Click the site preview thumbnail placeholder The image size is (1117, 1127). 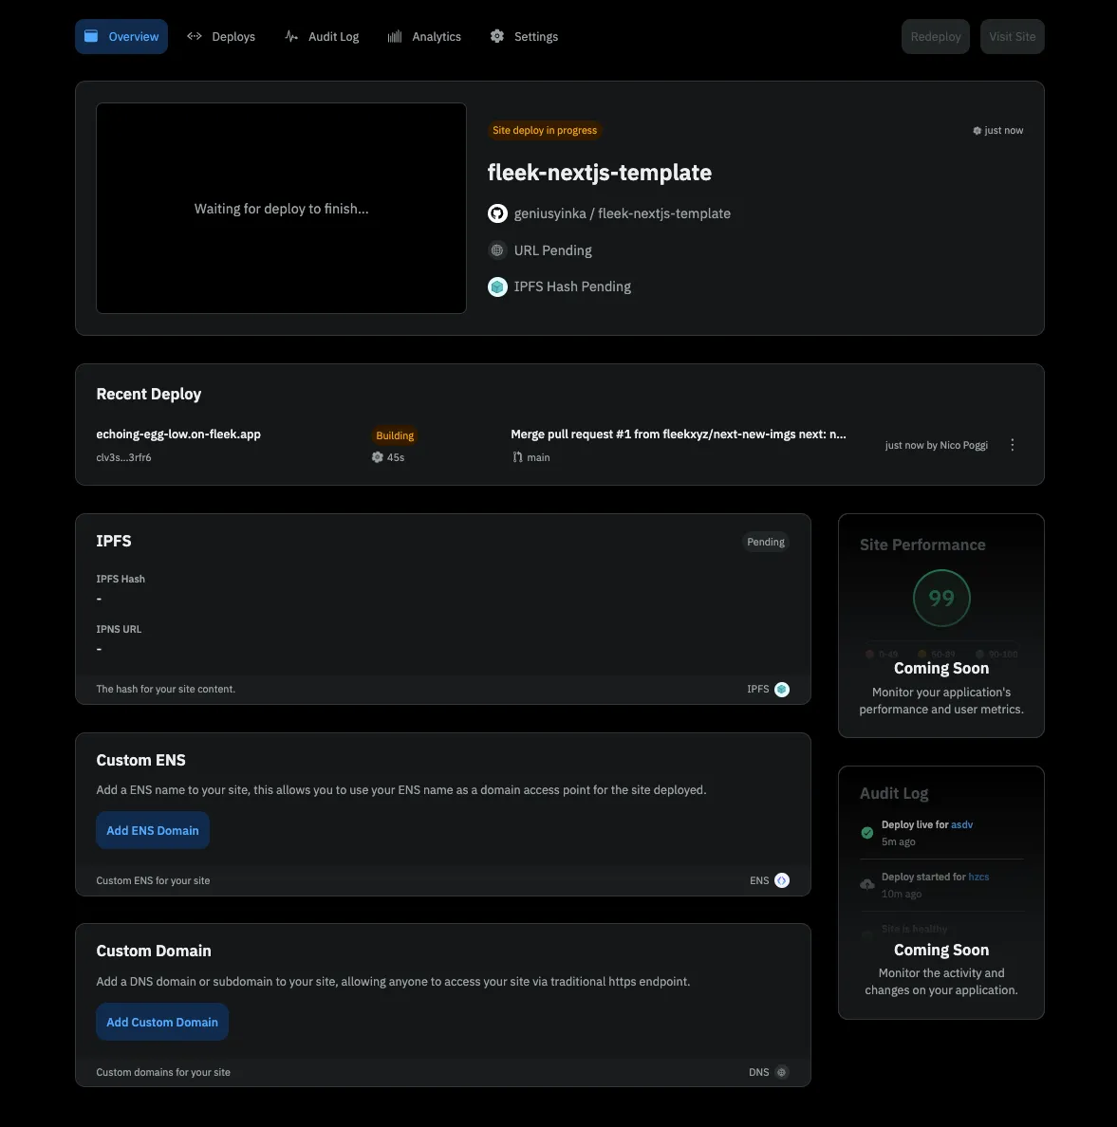[x=281, y=208]
